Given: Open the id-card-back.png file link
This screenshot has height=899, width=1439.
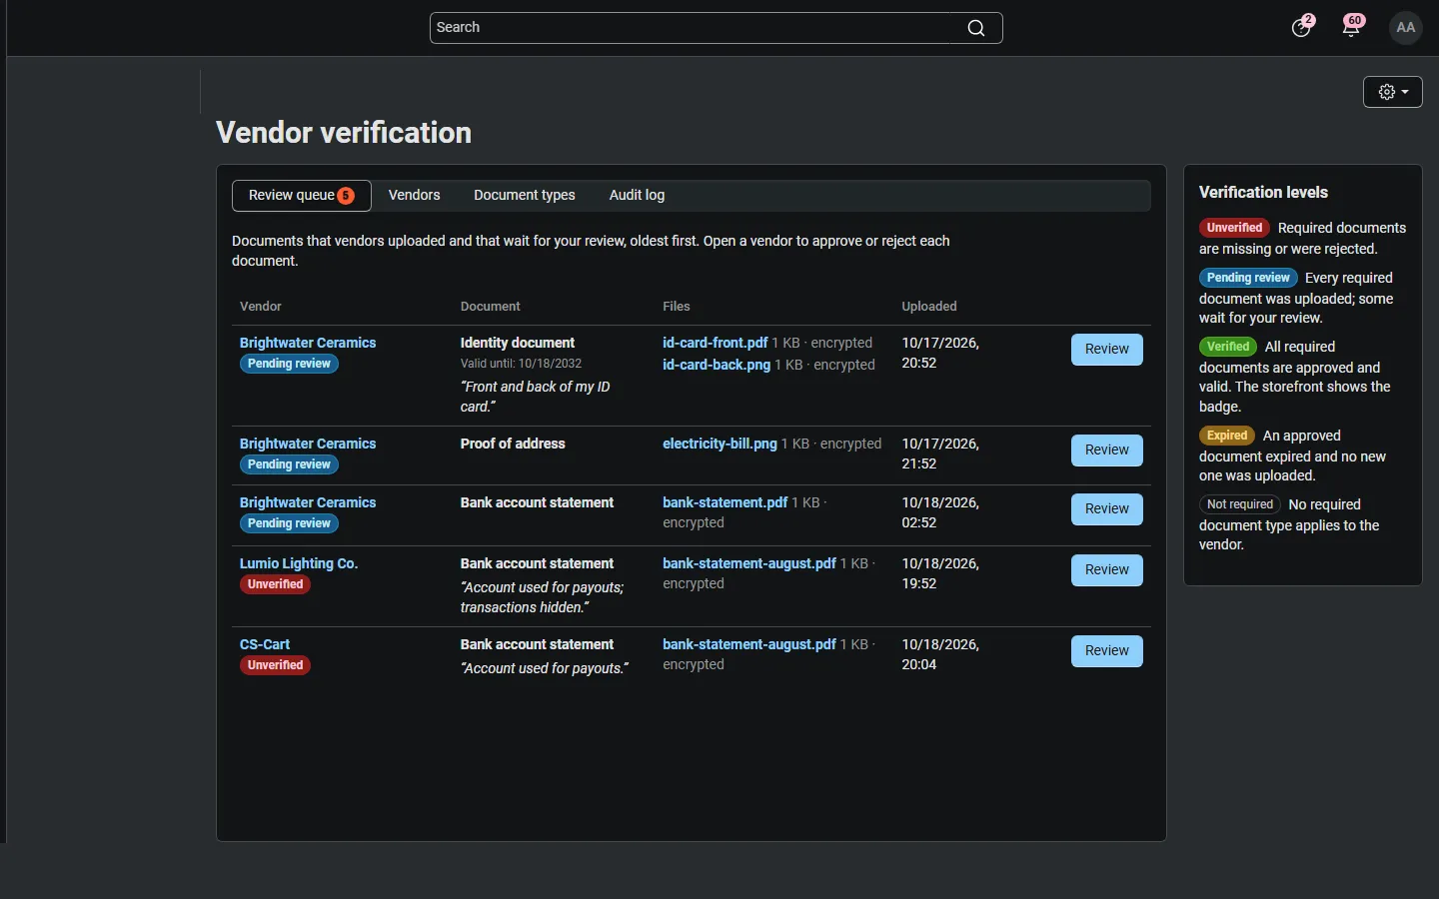Looking at the screenshot, I should (x=717, y=365).
